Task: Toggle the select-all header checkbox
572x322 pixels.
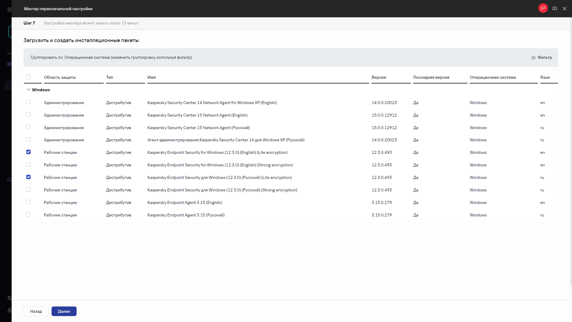Action: click(28, 77)
